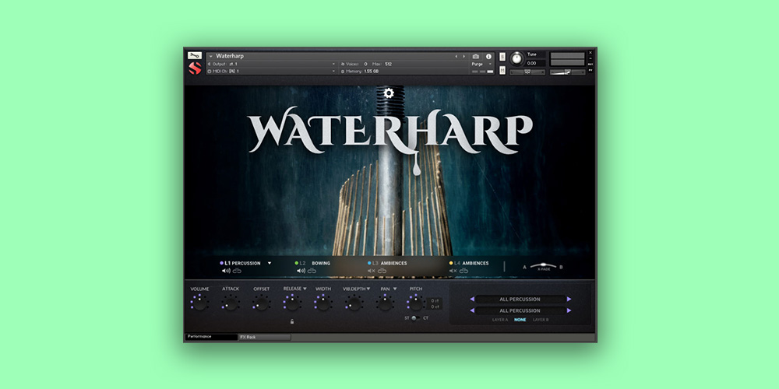Click the X-Fade A/B slider
Image resolution: width=779 pixels, height=389 pixels.
coord(543,265)
